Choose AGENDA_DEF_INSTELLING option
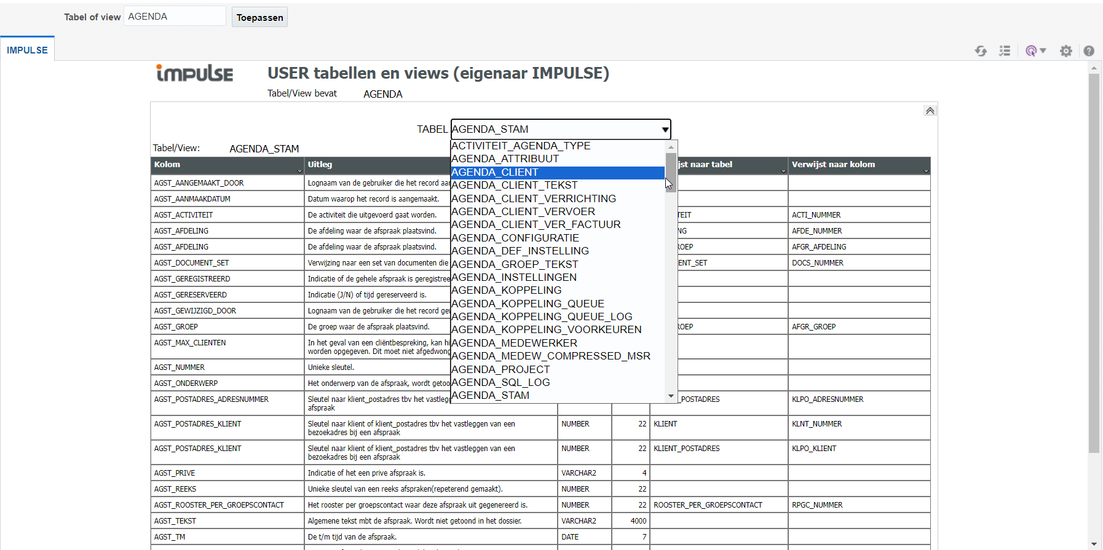The image size is (1103, 550). tap(558, 251)
